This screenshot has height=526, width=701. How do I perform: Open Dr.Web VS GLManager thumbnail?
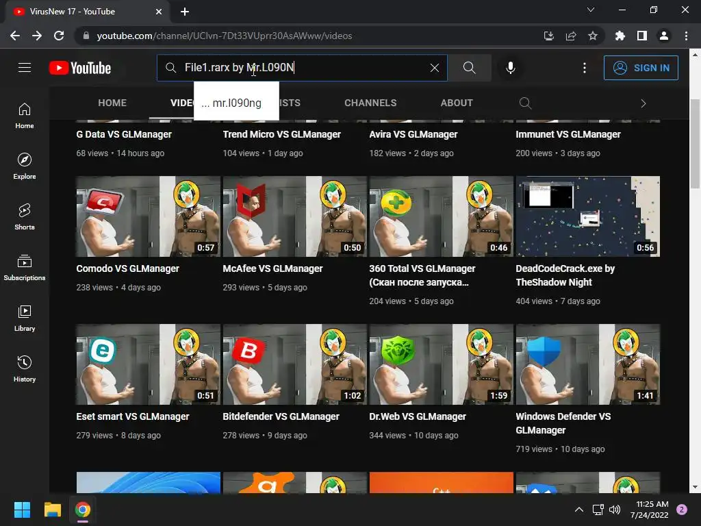[442, 364]
